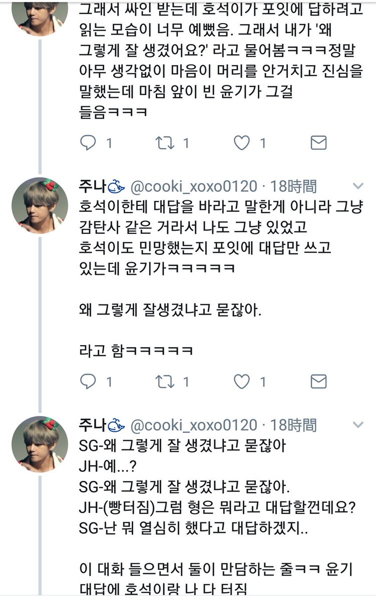Retweet the tweet ending 라고 함ㅋㅋㅋㅋㅋ
Screen dimensions: 376x601
[164, 382]
